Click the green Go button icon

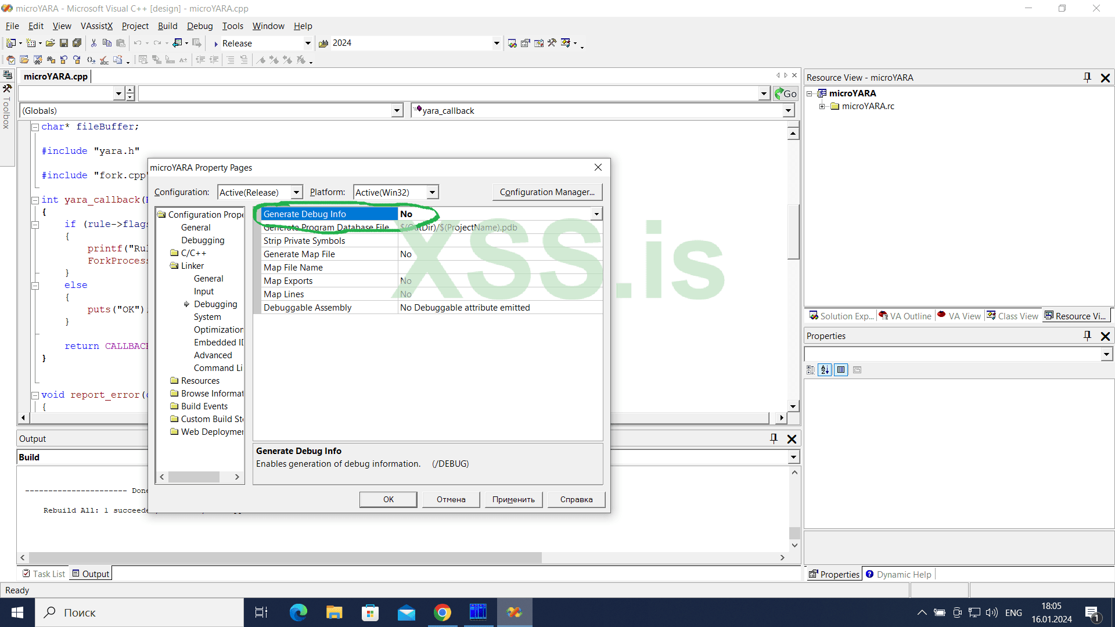(786, 93)
